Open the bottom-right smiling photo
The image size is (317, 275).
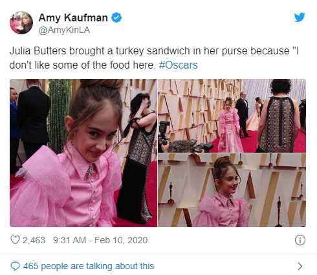[x=232, y=190]
